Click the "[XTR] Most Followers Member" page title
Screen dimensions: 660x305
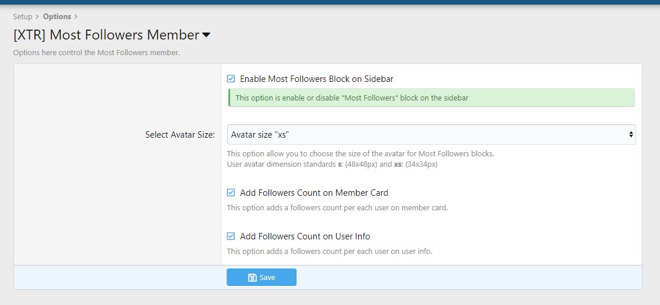click(106, 35)
